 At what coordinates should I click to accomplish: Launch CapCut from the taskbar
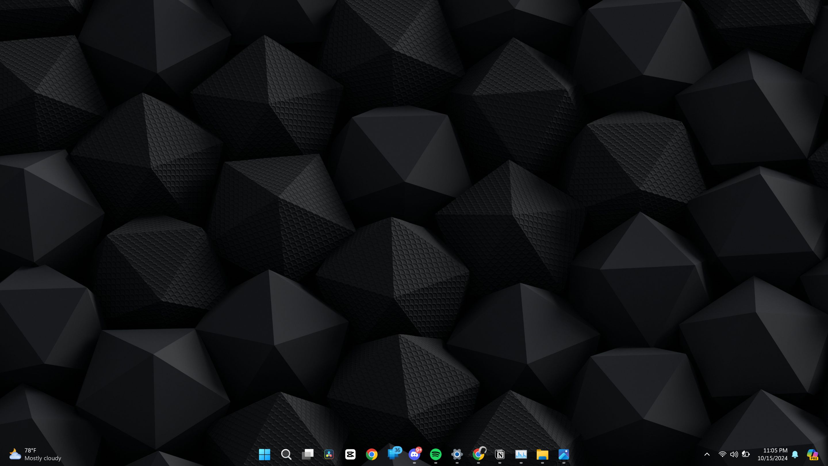coord(350,454)
